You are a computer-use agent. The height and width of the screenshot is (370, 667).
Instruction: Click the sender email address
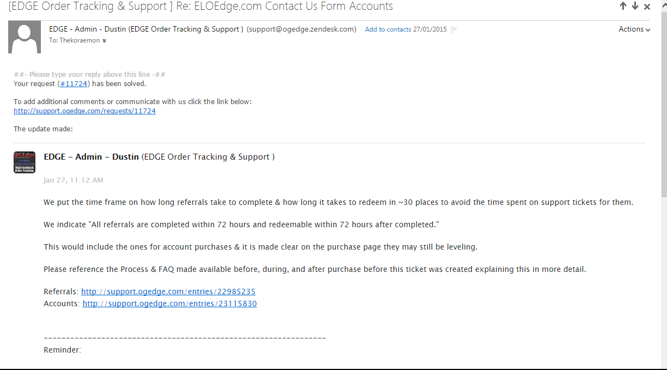301,29
